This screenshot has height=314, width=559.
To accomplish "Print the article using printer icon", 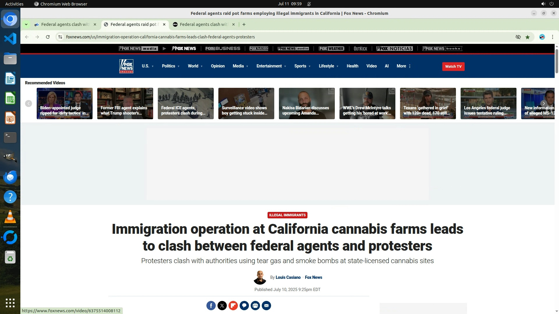I will [255, 306].
